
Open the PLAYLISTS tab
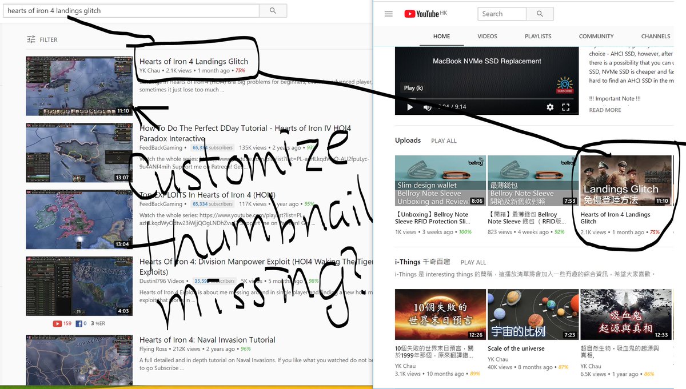[538, 36]
